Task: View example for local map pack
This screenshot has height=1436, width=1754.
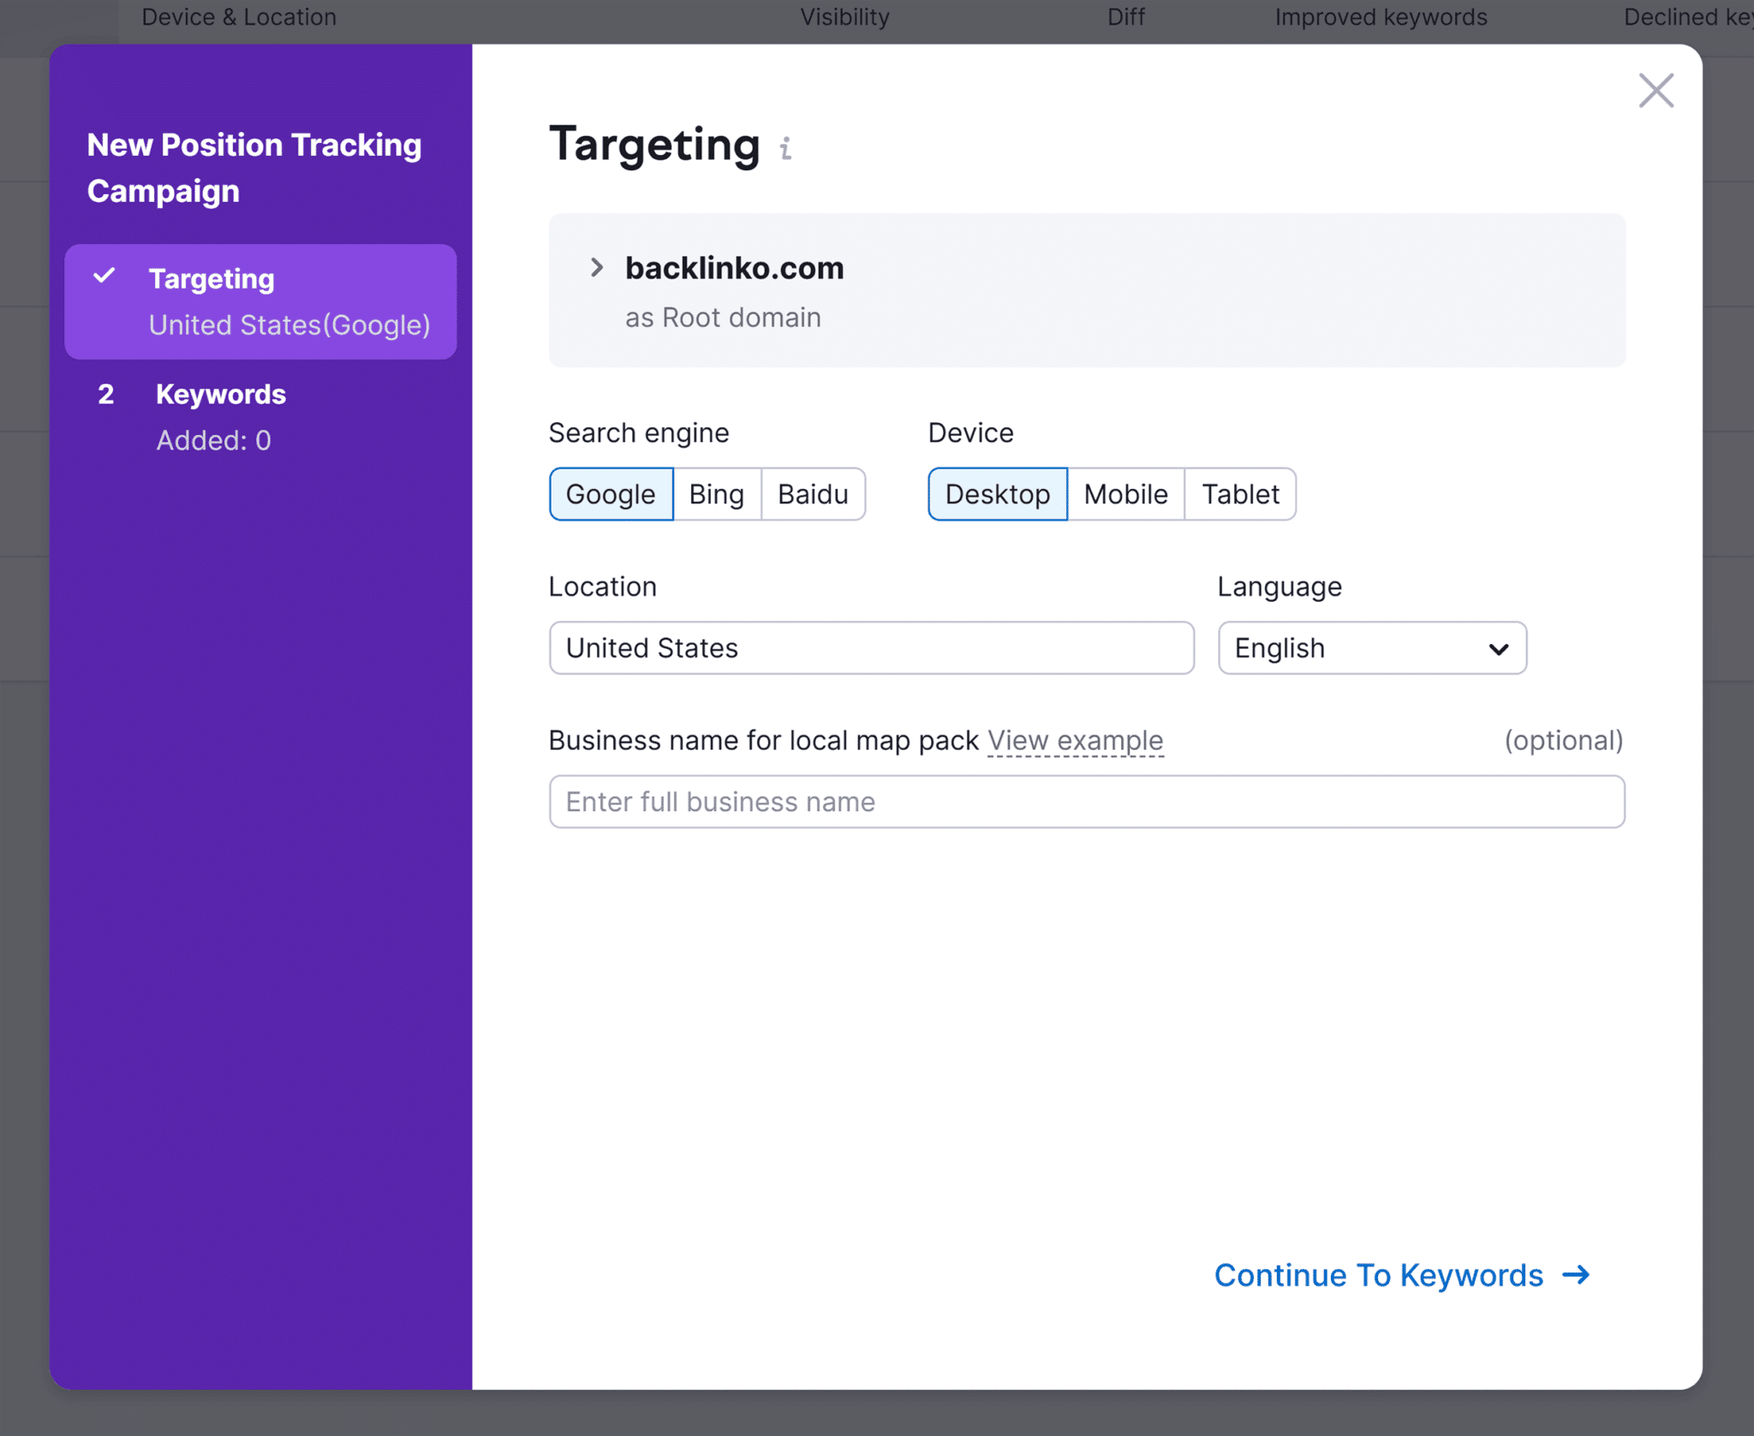Action: (x=1075, y=740)
